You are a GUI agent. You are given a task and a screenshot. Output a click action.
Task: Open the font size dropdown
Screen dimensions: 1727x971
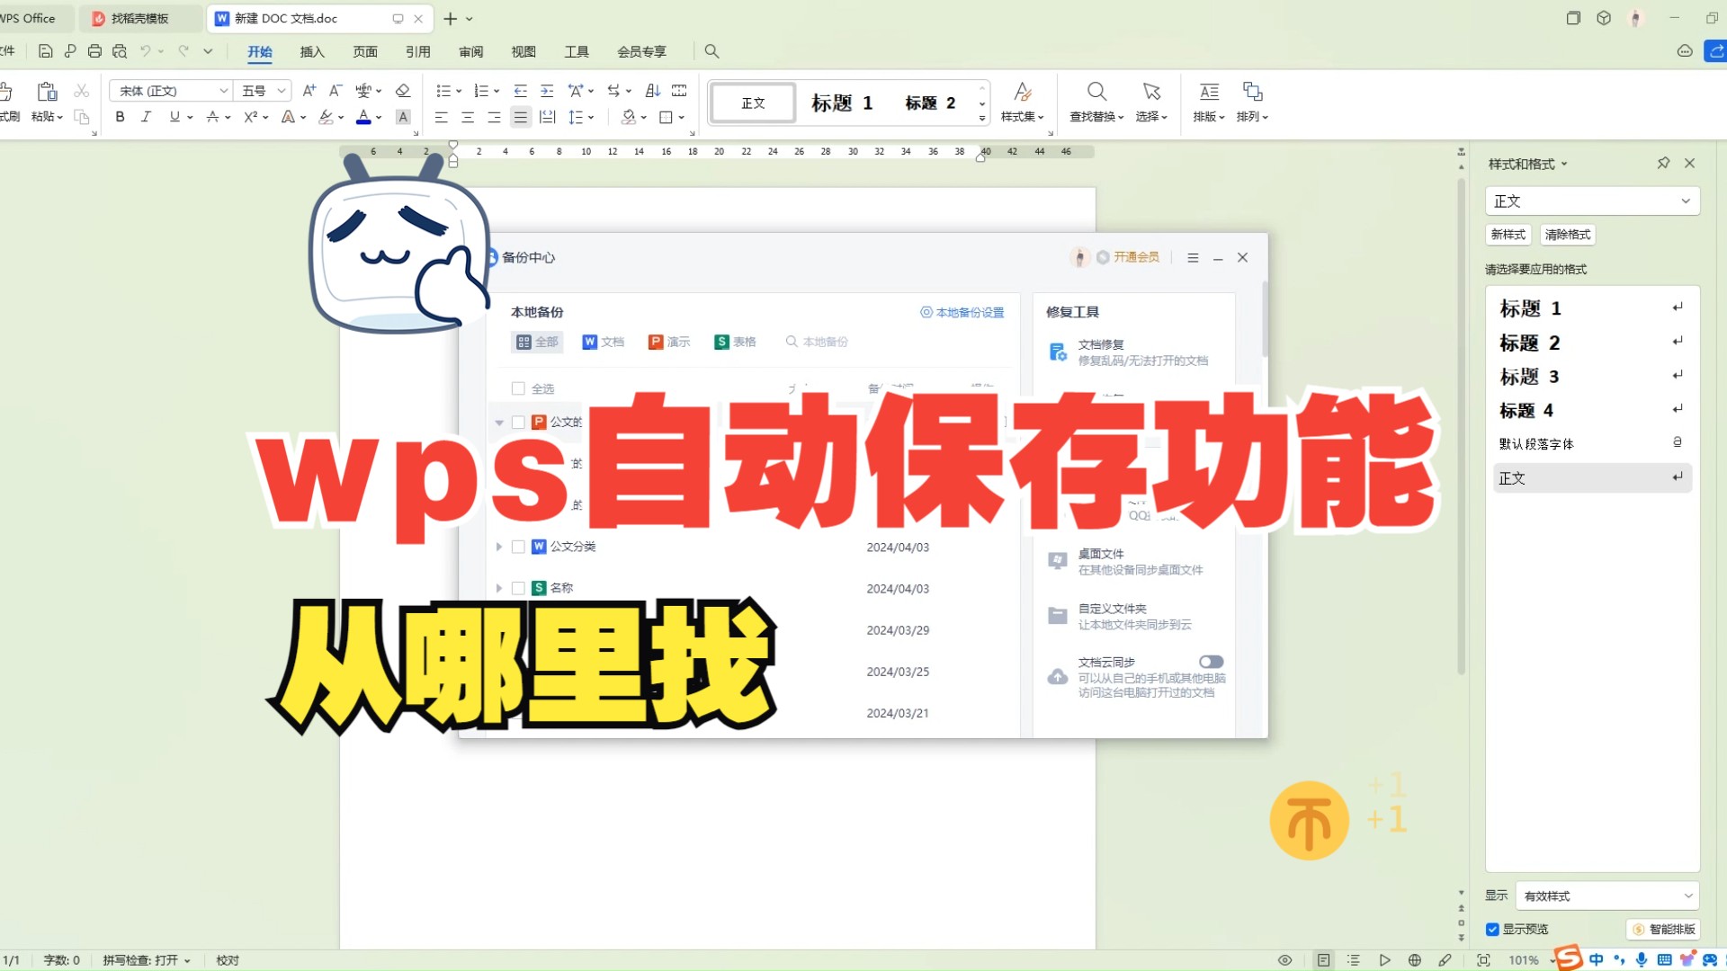click(281, 91)
